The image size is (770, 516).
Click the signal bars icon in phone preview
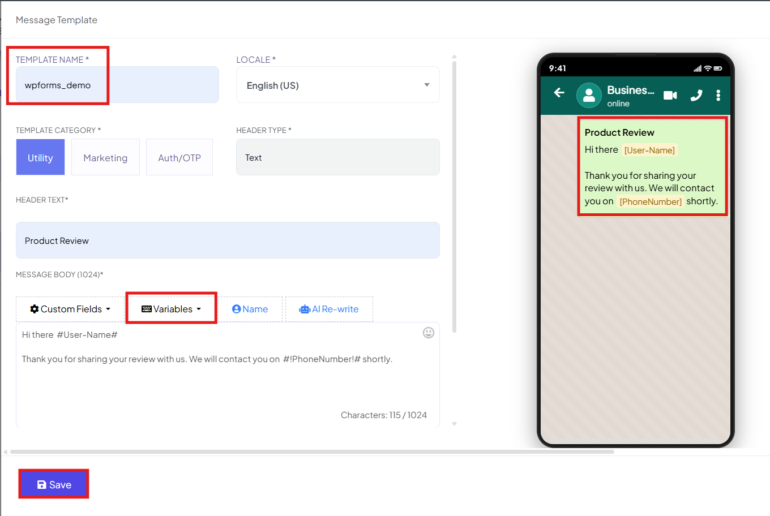coord(698,68)
